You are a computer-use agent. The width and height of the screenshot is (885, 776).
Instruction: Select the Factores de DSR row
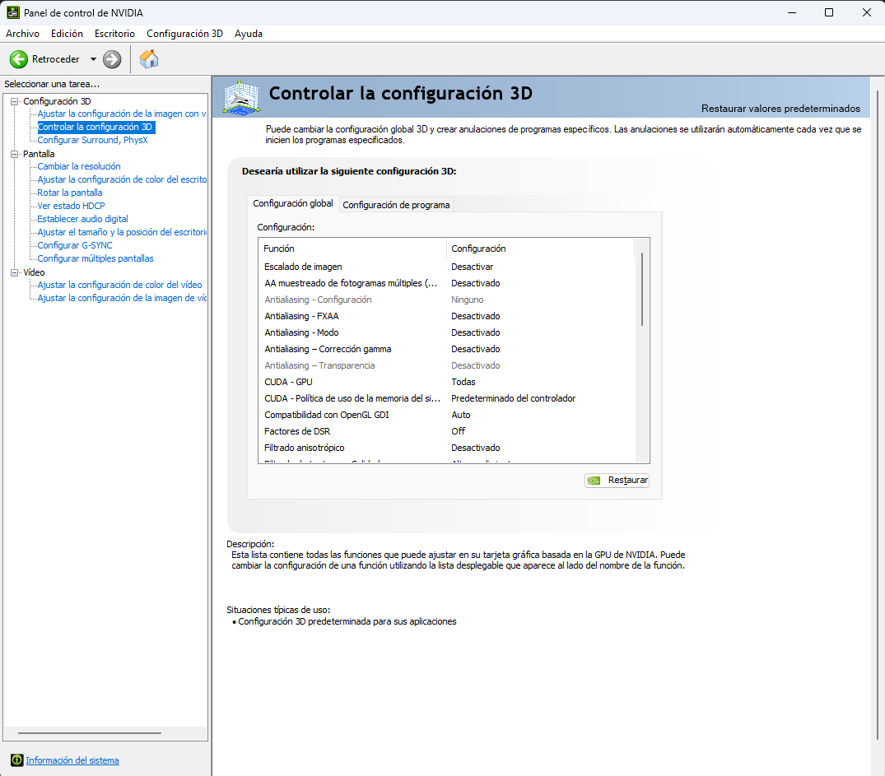click(446, 431)
